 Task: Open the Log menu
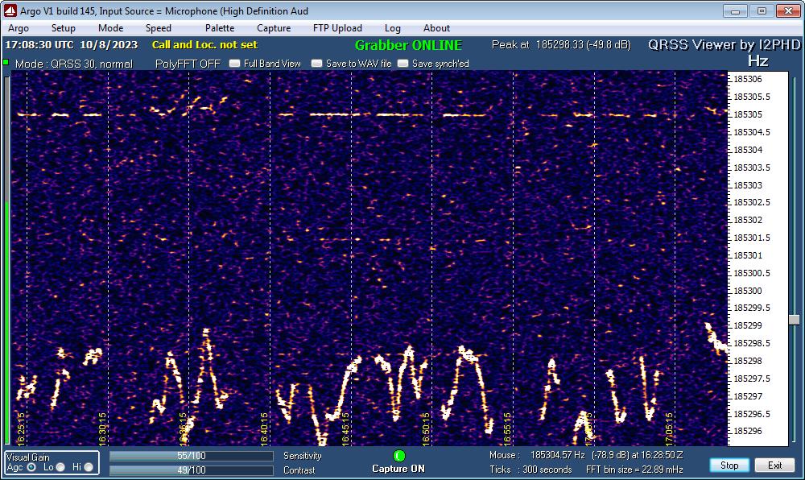point(392,28)
